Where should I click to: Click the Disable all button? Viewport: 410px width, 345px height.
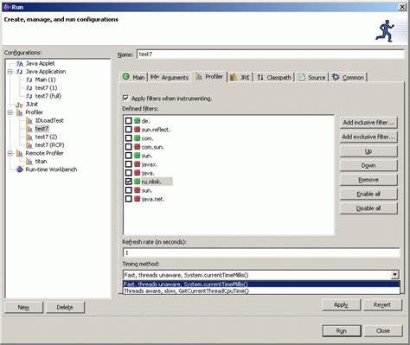coord(368,208)
